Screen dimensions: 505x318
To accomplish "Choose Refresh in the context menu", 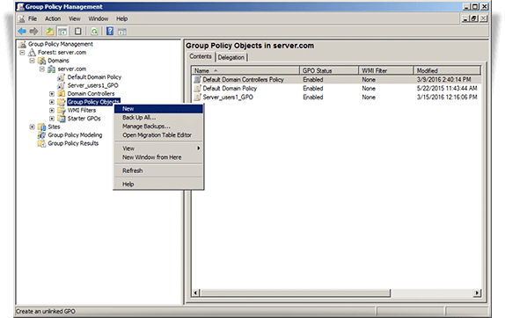I will (158, 170).
